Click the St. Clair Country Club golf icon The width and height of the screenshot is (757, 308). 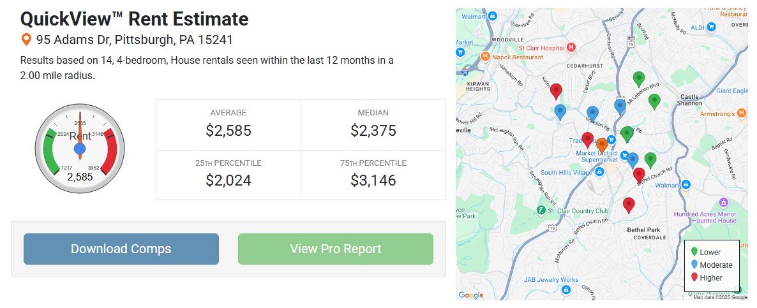click(542, 210)
